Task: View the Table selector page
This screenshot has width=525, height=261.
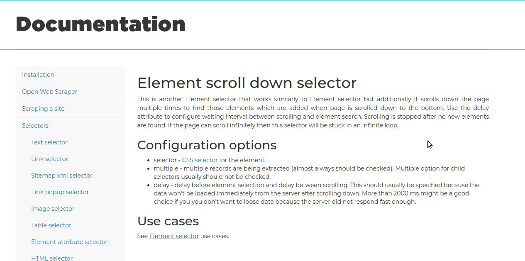Action: [x=51, y=225]
